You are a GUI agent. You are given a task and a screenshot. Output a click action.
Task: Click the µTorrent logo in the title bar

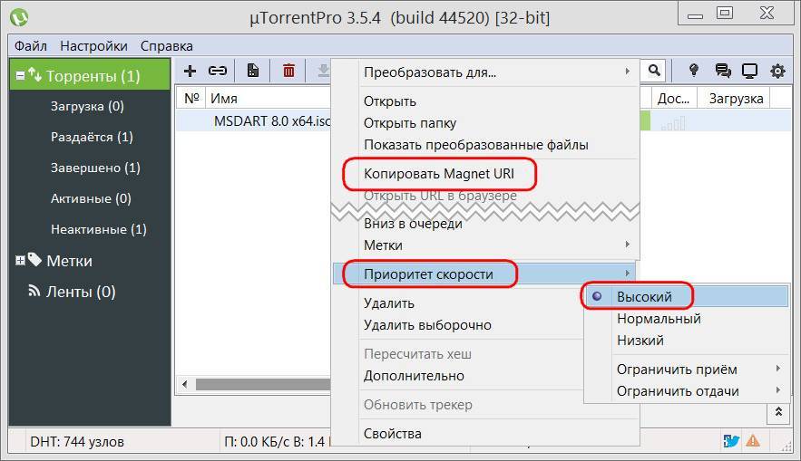click(x=19, y=17)
